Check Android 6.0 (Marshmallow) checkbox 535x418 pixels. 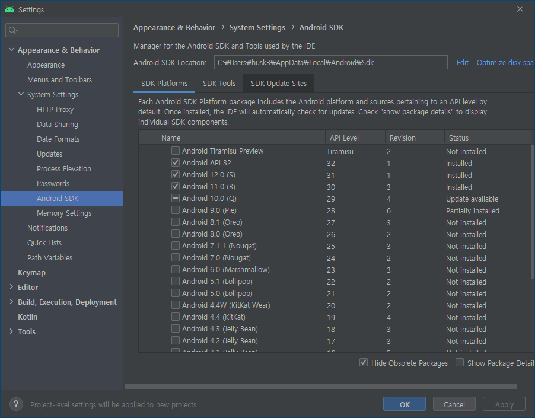click(x=176, y=269)
